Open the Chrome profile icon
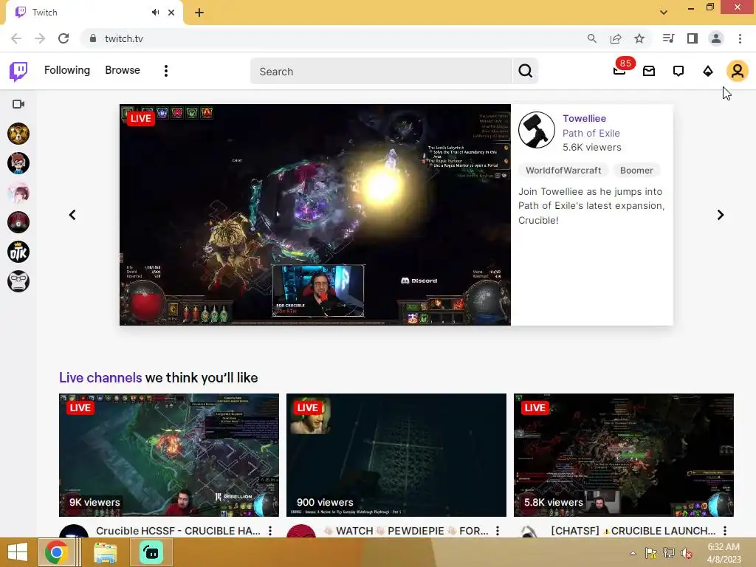The height and width of the screenshot is (567, 756). tap(716, 38)
